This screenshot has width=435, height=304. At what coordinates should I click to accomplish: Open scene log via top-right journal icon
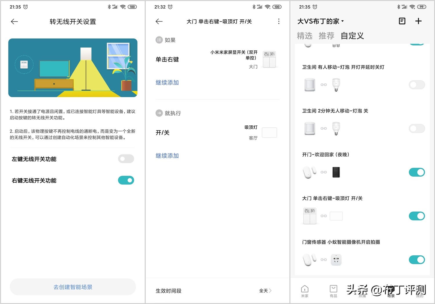tap(402, 21)
